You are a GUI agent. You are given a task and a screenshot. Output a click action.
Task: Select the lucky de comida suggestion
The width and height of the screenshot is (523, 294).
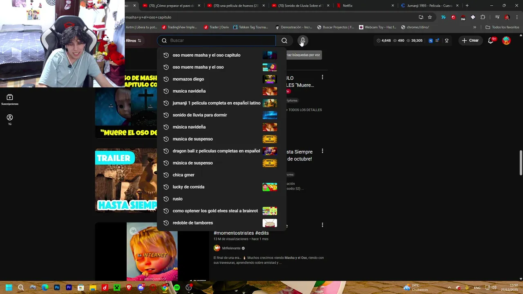coord(221,187)
